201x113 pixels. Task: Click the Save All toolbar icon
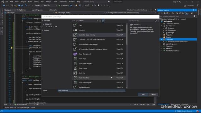tap(22, 6)
